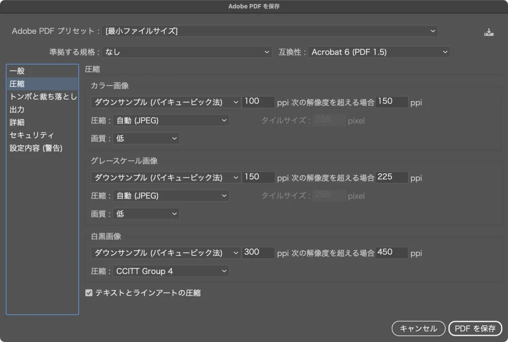Select 一般 in the side list

pos(42,71)
